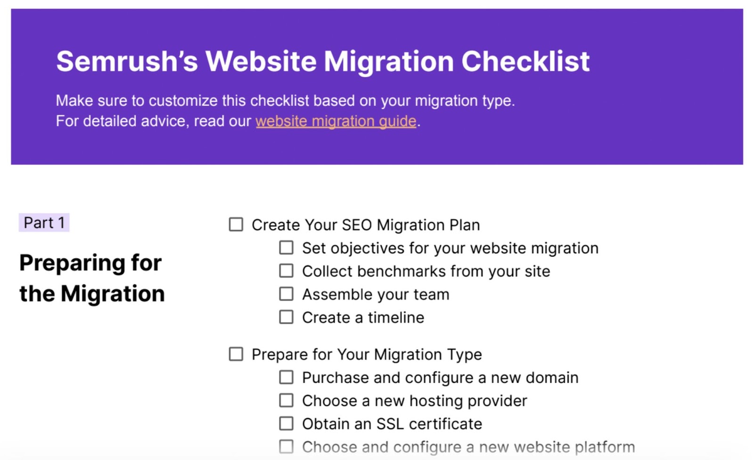Click the Create a timeline item text
Screen dimensions: 754x460
pyautogui.click(x=363, y=318)
